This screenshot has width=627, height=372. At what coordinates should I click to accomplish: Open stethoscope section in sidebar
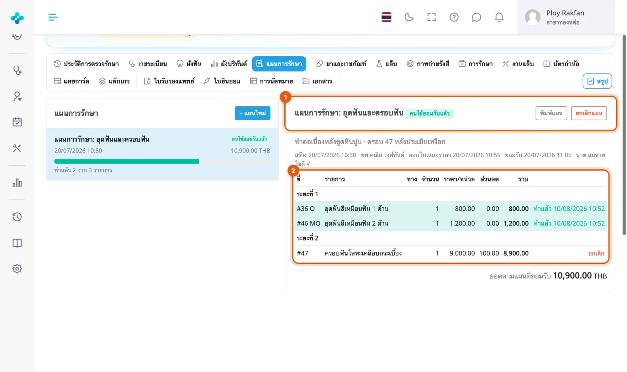17,70
